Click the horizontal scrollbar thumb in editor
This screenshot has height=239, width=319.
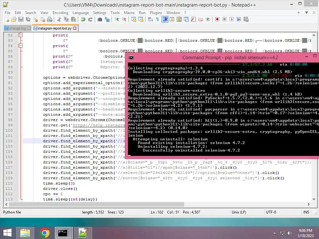click(97, 204)
